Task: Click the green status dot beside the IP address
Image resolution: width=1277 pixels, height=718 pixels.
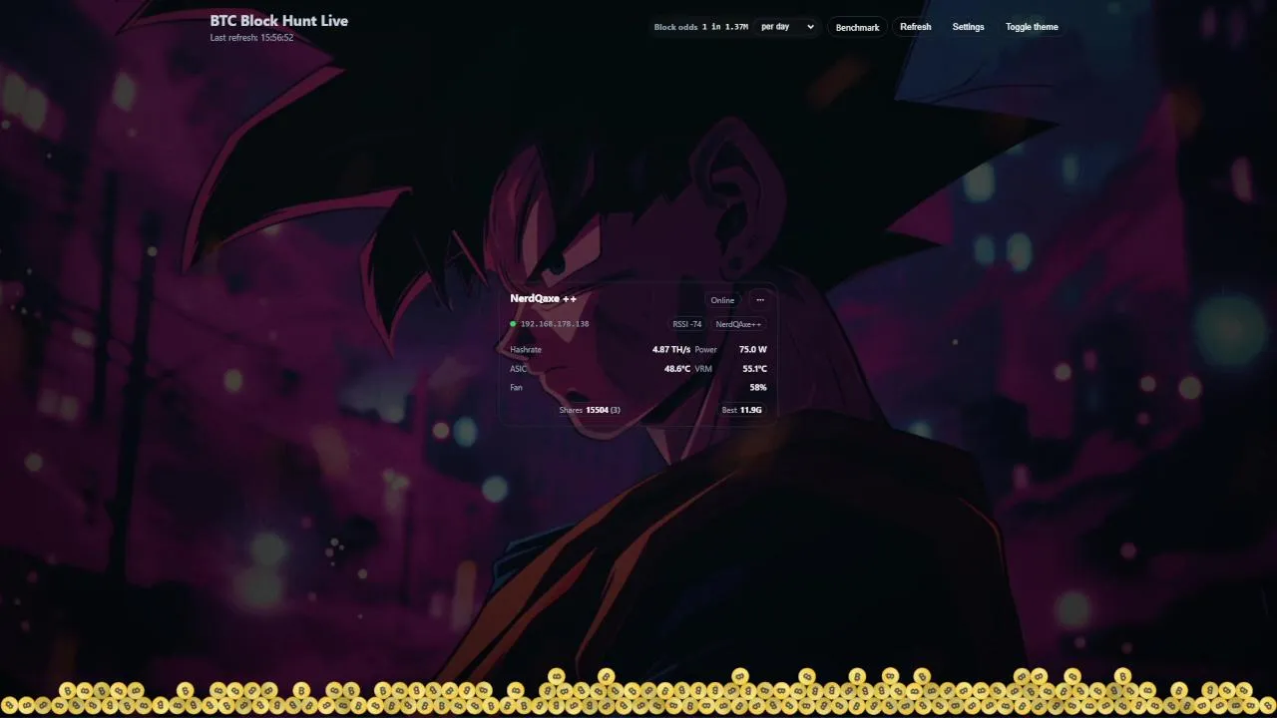Action: pyautogui.click(x=513, y=324)
